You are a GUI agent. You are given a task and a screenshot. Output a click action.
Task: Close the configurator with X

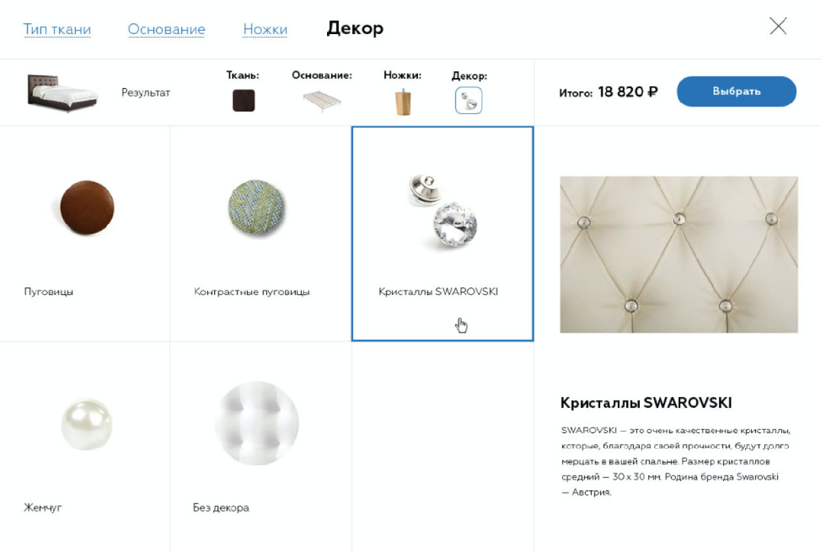778,26
